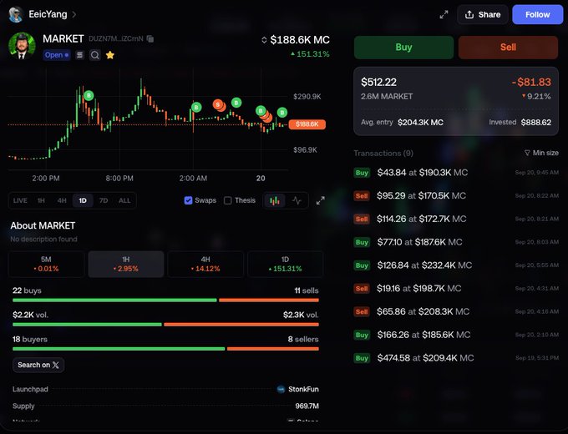Select the ALL chart timeframe
The image size is (568, 434).
[124, 200]
